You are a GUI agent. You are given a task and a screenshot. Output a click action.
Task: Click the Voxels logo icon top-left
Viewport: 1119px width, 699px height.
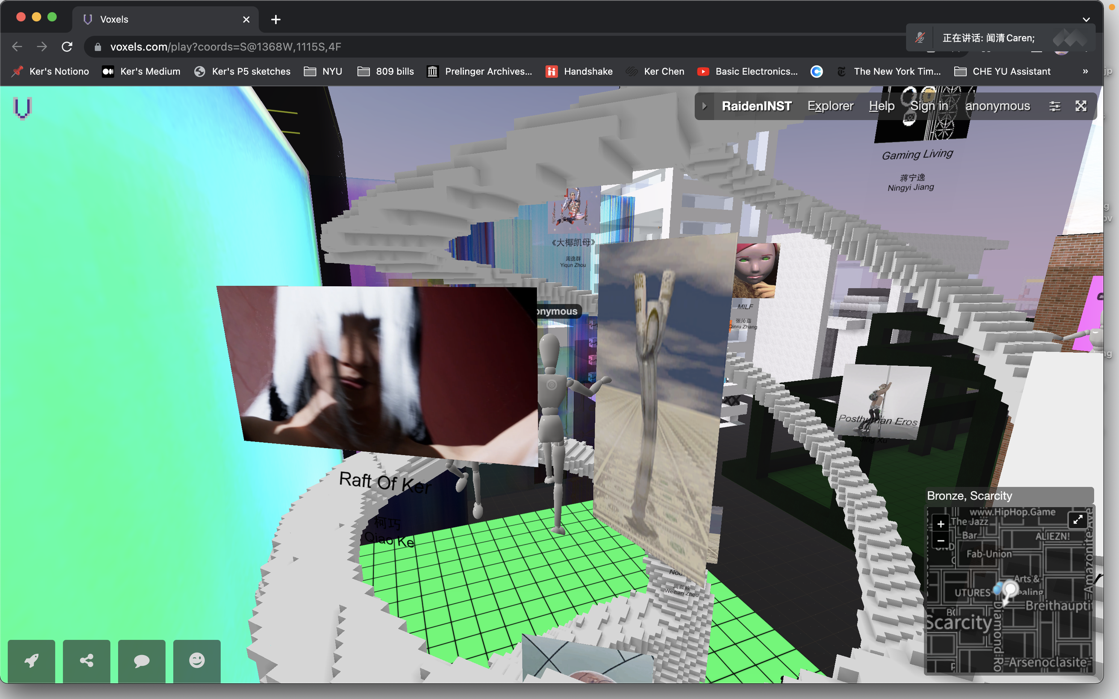coord(22,108)
